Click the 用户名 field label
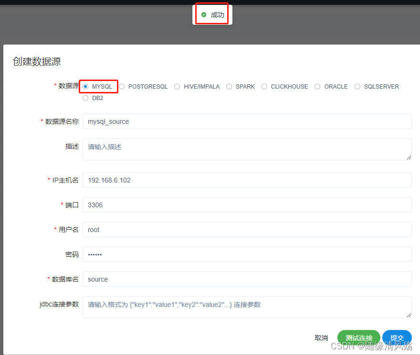Screen dimensions: 420x355 69,230
